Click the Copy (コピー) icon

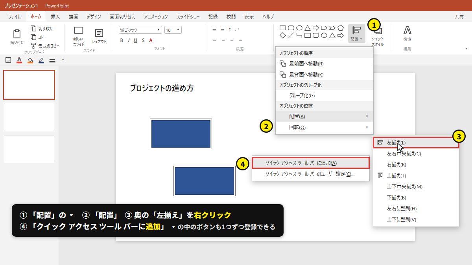[33, 37]
